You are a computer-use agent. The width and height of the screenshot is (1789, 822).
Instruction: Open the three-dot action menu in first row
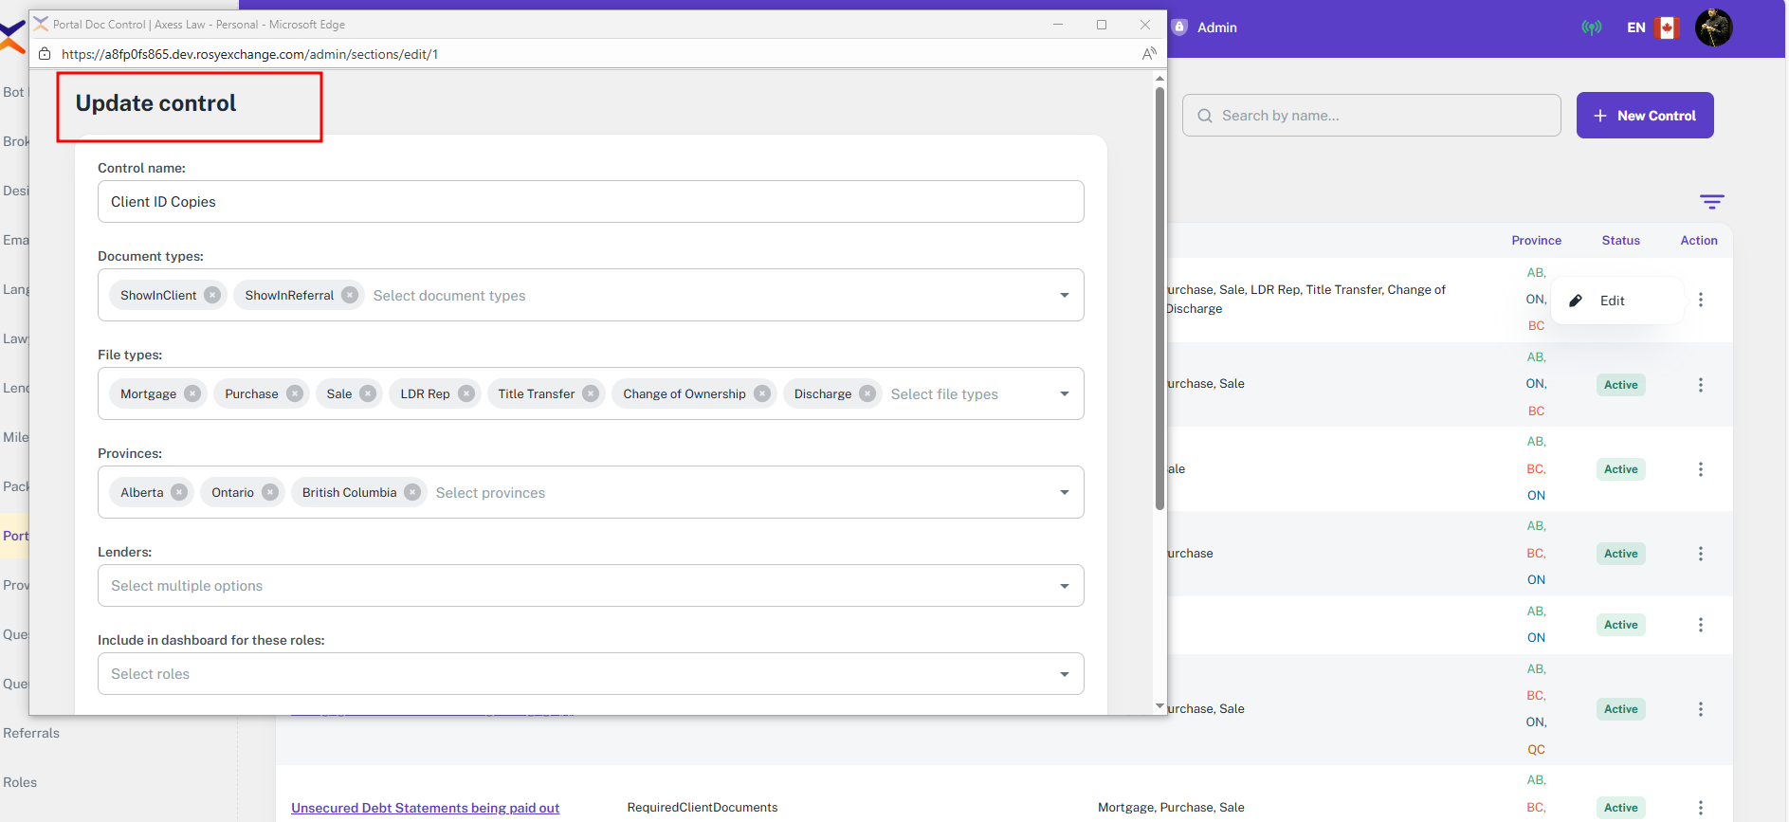coord(1700,300)
